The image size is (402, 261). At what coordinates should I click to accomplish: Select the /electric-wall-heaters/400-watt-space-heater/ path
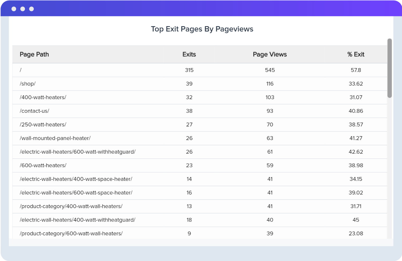pyautogui.click(x=76, y=179)
